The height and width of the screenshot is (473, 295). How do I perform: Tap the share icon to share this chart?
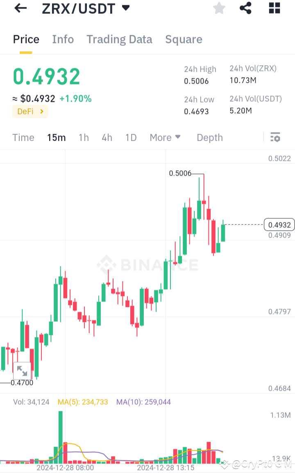tap(245, 8)
